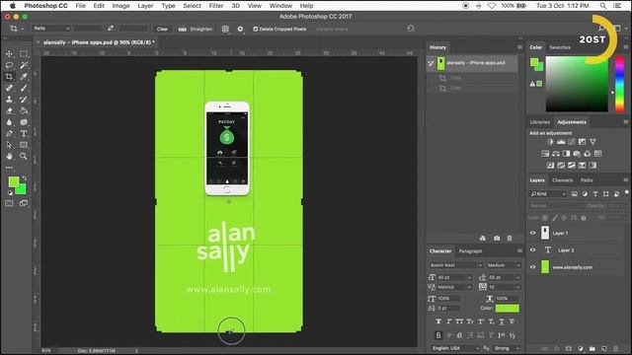
Task: Select the Lasso tool
Action: coord(9,65)
